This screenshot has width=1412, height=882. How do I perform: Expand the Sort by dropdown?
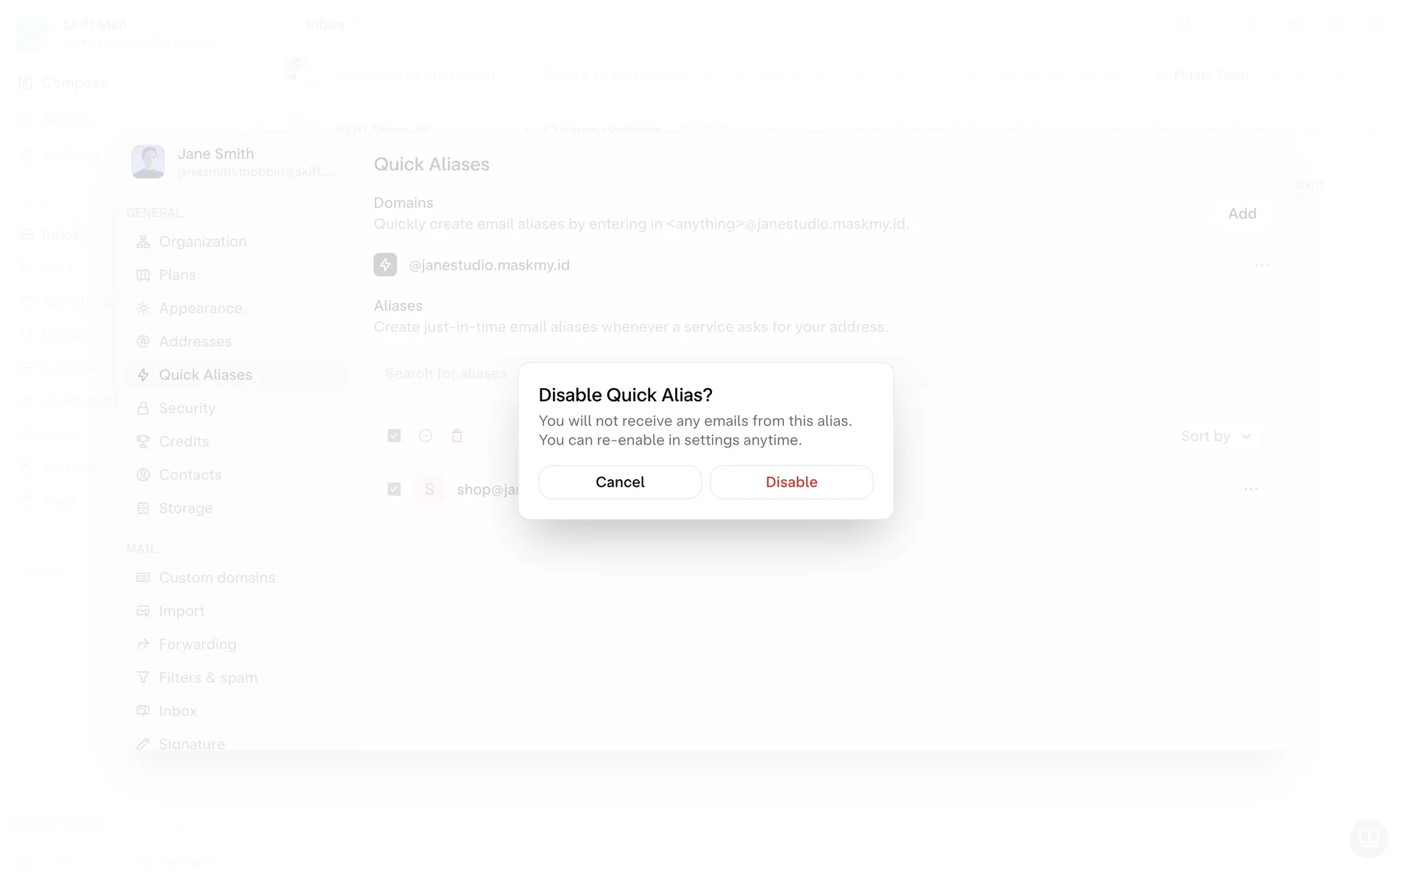click(x=1216, y=436)
